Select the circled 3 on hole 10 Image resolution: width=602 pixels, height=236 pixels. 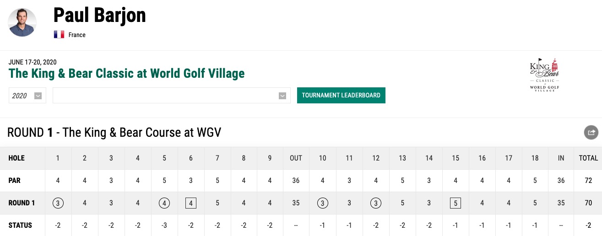coord(323,203)
